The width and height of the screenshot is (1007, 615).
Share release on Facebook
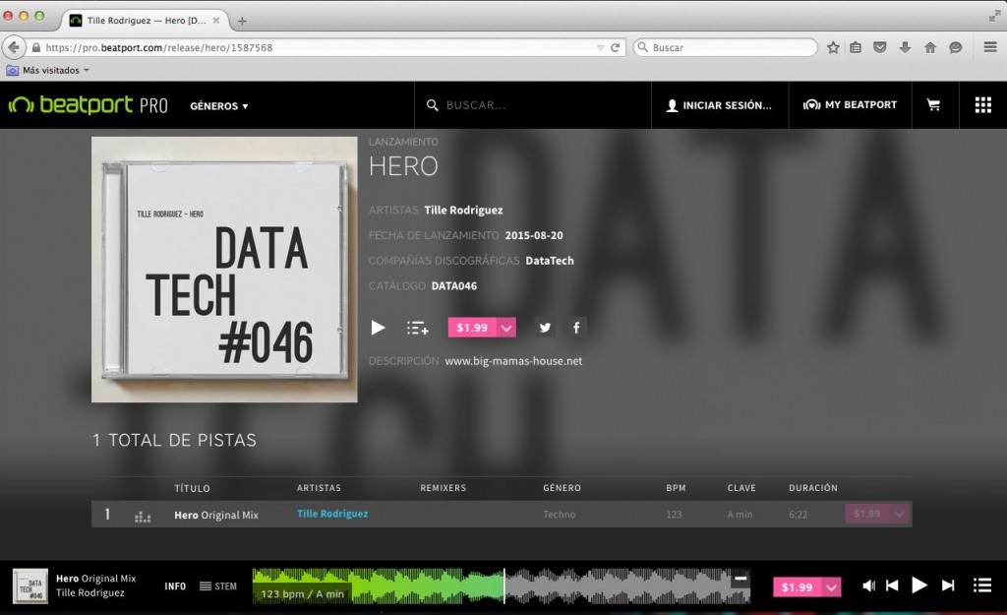click(x=576, y=328)
